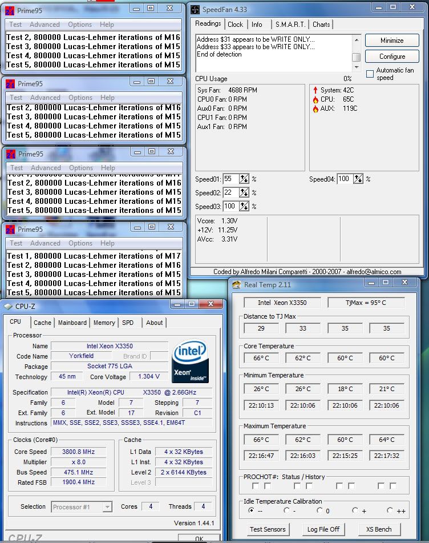This screenshot has width=429, height=543.
Task: Toggle the first PROCHOT# status checkbox
Action: [x=256, y=486]
